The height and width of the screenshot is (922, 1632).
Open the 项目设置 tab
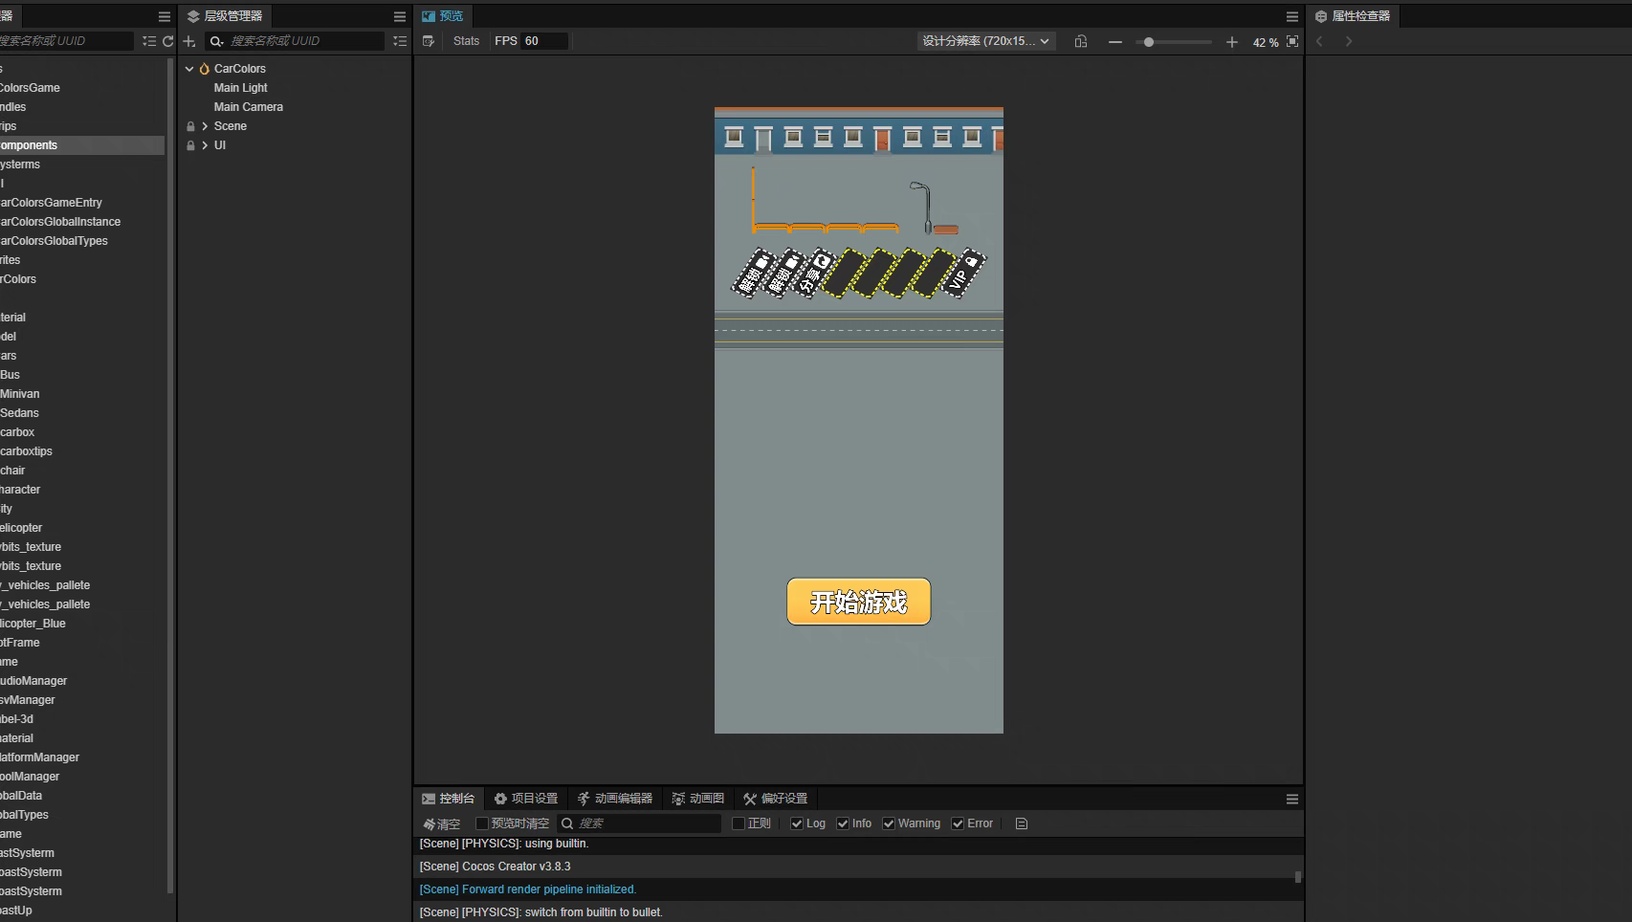click(x=525, y=799)
